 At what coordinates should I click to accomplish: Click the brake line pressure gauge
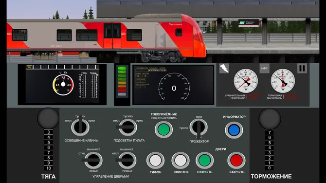[x=283, y=81]
